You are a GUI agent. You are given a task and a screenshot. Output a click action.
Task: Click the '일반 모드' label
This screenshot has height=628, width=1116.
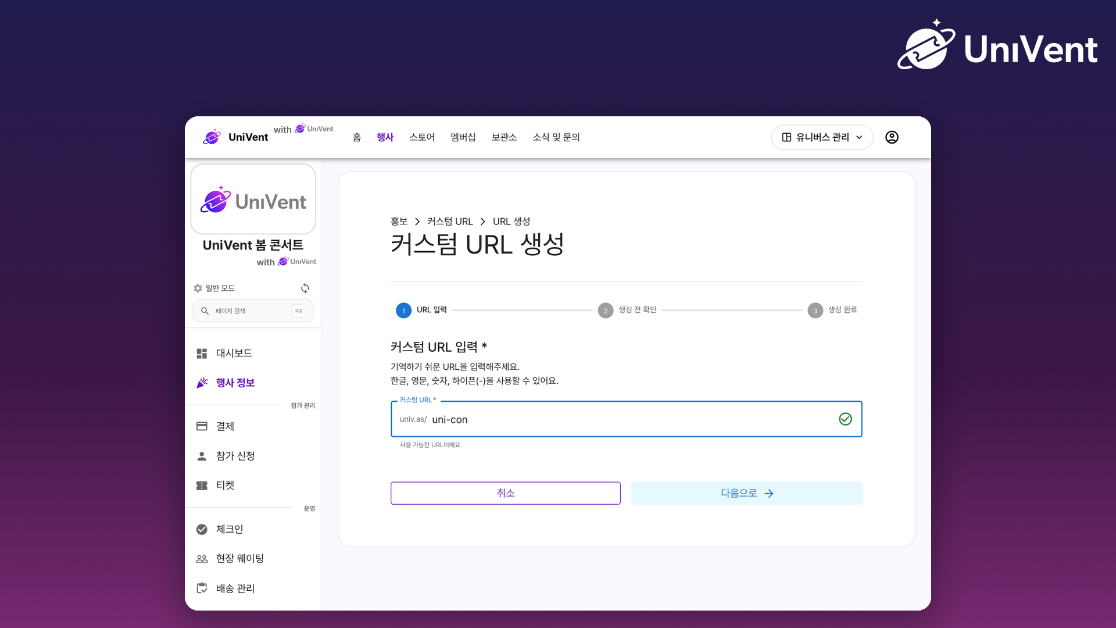220,288
